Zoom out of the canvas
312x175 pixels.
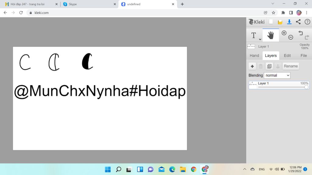coord(291,37)
